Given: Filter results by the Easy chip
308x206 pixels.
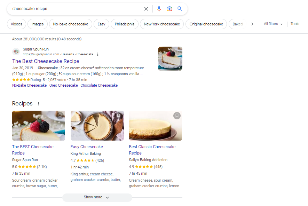Looking at the screenshot, I should click(101, 24).
